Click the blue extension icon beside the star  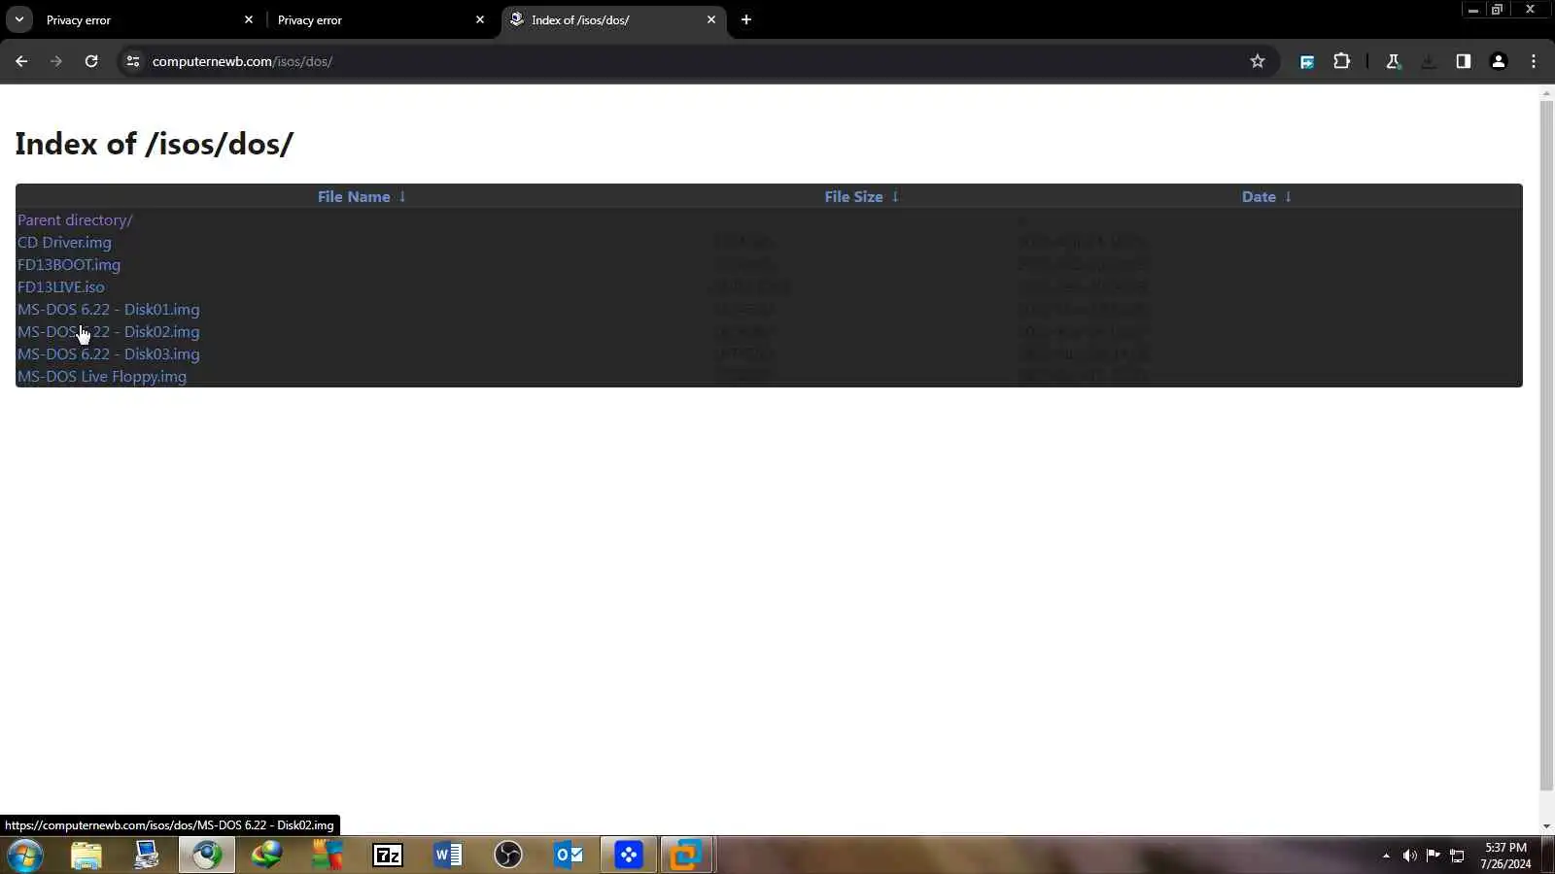pyautogui.click(x=1307, y=61)
